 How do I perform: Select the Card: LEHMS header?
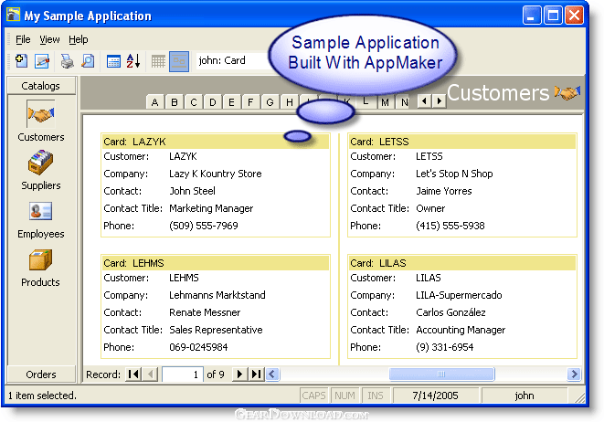click(216, 263)
